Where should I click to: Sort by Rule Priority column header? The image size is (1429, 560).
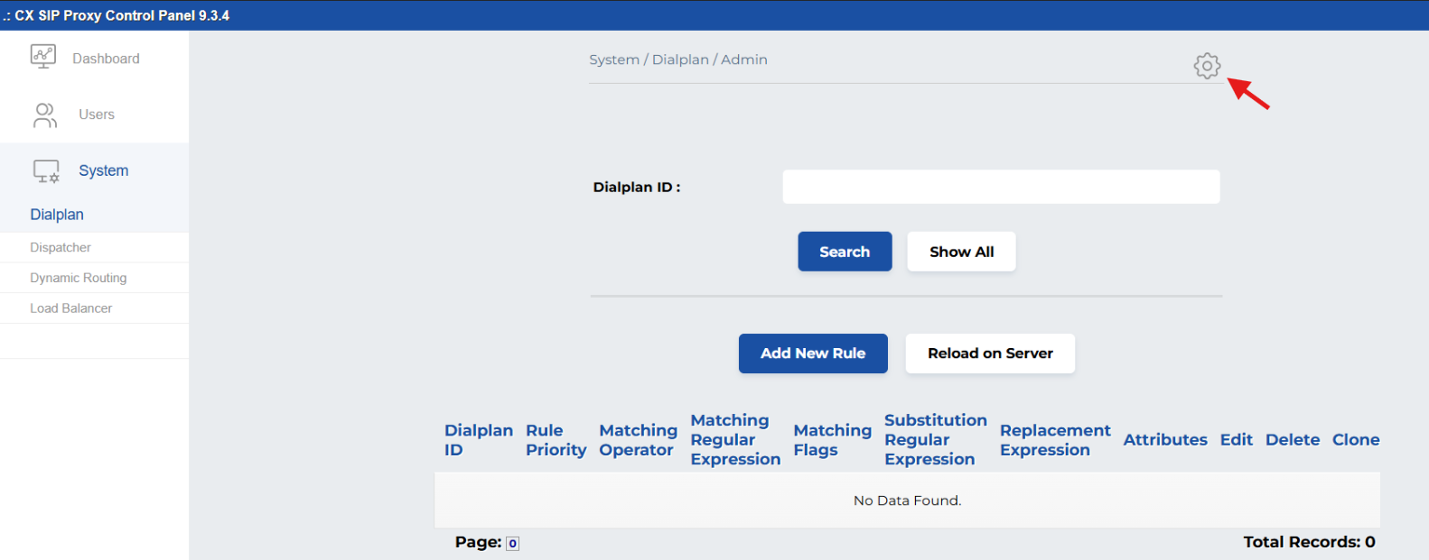click(556, 440)
